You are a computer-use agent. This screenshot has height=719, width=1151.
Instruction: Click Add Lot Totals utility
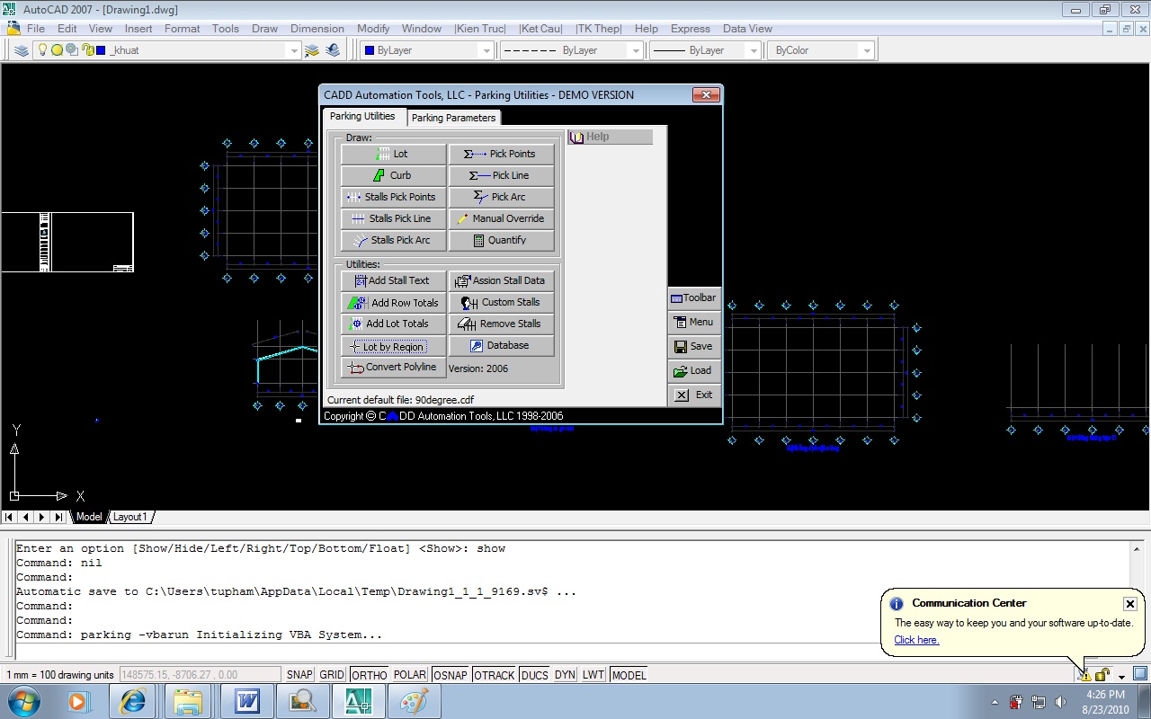393,324
